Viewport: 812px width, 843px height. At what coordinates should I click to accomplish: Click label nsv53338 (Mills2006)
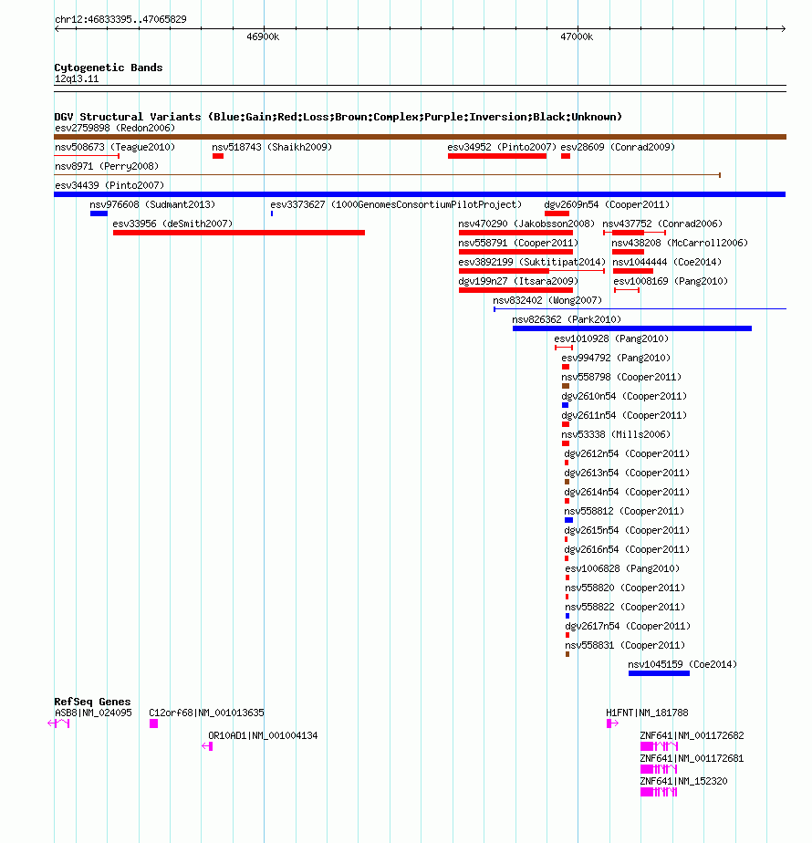tap(616, 434)
